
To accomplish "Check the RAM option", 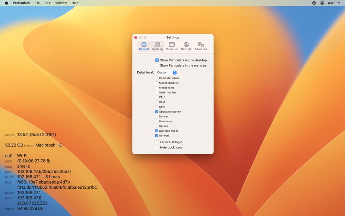I will click(157, 102).
